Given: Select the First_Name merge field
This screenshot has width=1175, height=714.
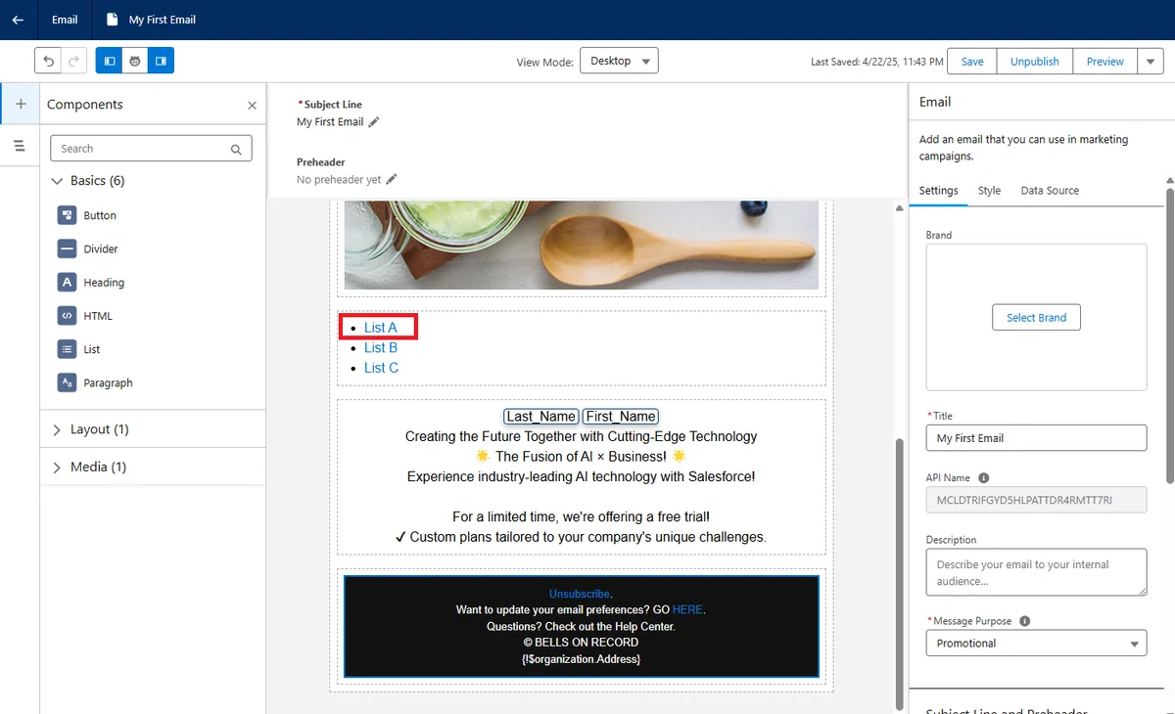Looking at the screenshot, I should [x=621, y=417].
